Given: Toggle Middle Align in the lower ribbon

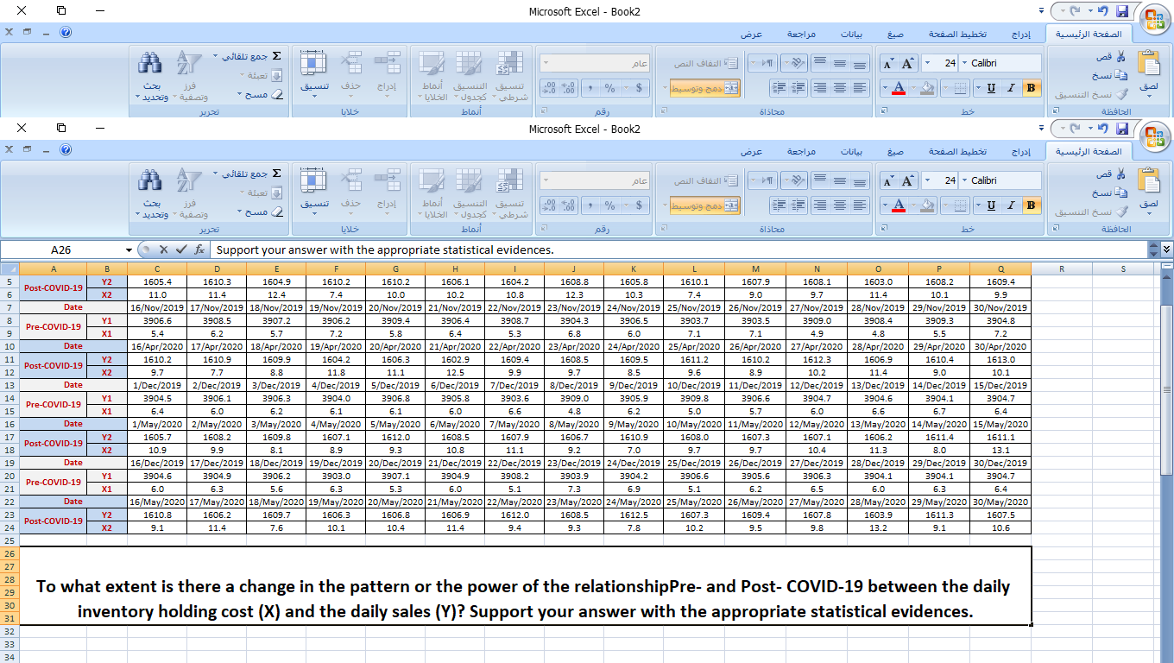Looking at the screenshot, I should pyautogui.click(x=840, y=180).
